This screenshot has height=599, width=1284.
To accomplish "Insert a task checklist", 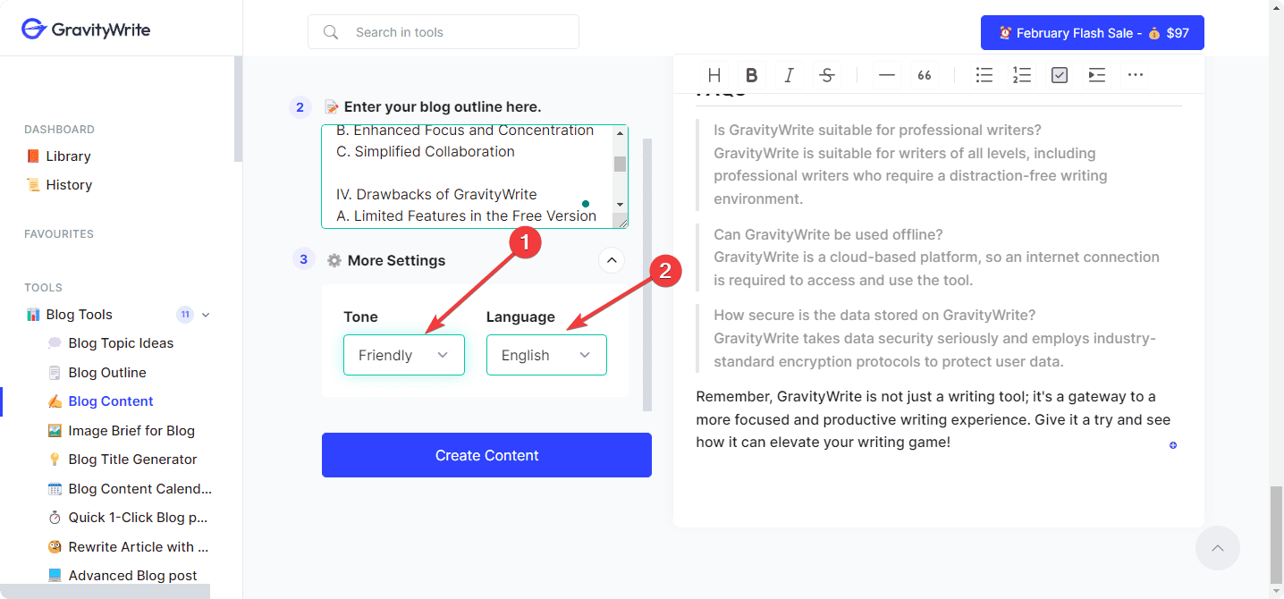I will 1060,75.
